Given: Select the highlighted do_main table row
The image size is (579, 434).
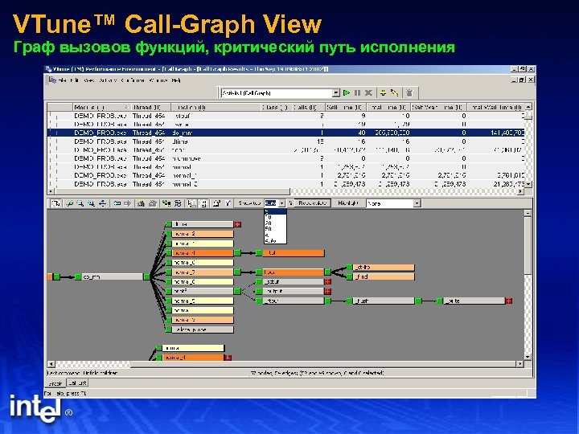Looking at the screenshot, I should [x=286, y=133].
